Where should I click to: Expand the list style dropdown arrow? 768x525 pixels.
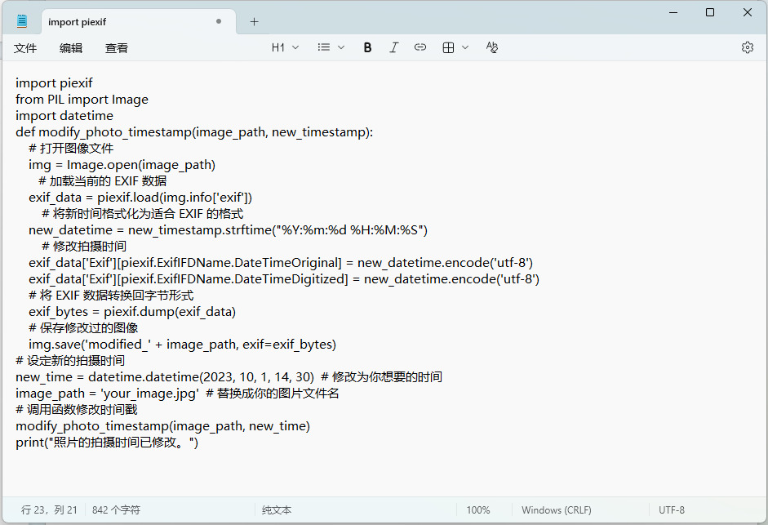pos(341,47)
